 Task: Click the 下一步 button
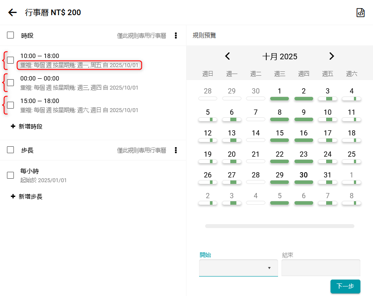(345, 286)
